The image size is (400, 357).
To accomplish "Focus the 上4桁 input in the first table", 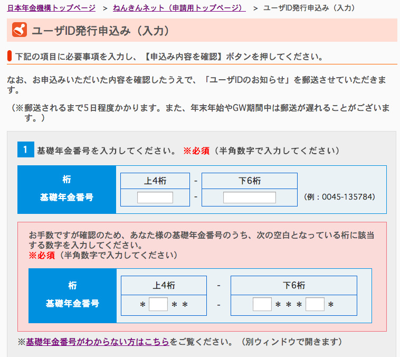I will click(x=155, y=198).
